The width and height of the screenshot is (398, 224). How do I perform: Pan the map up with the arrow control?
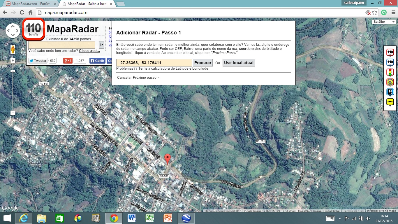(13, 26)
